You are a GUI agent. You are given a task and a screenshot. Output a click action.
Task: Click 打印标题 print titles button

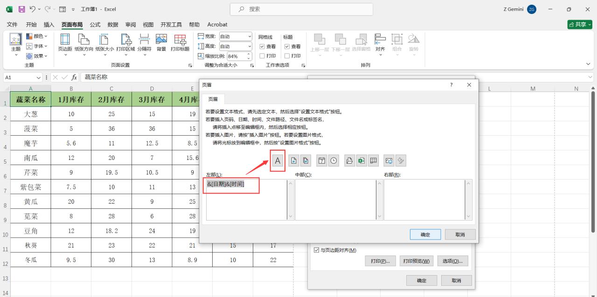click(180, 42)
